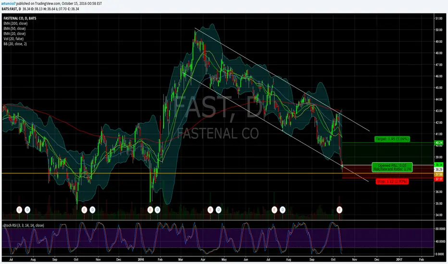Click the Apr label on time axis
This screenshot has width=448, height=264.
pos(203,260)
